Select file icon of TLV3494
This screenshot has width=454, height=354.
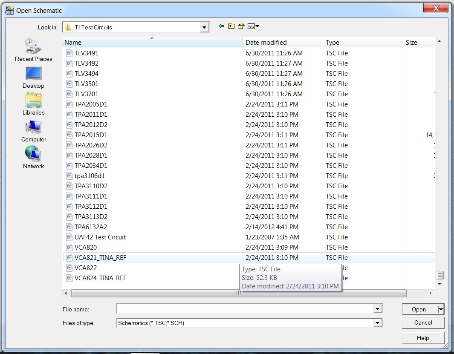[x=69, y=74]
